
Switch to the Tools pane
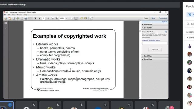pos(146,18)
